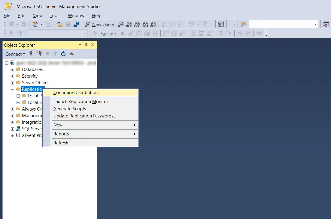Click the DMX query icon
The height and width of the screenshot is (219, 331).
pyautogui.click(x=137, y=25)
